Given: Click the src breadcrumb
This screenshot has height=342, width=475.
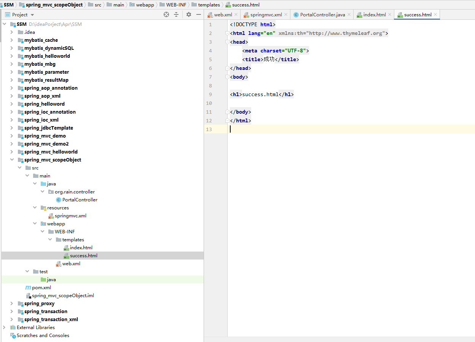Looking at the screenshot, I should (98, 5).
